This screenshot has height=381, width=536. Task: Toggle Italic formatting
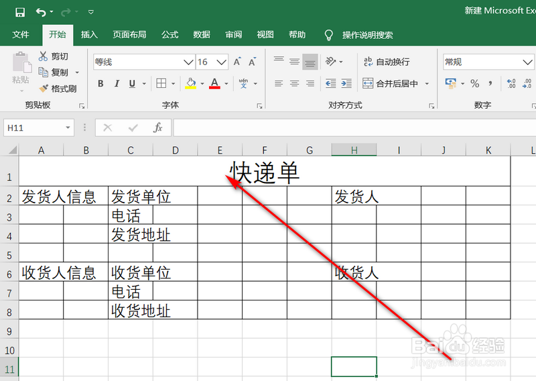tap(117, 83)
